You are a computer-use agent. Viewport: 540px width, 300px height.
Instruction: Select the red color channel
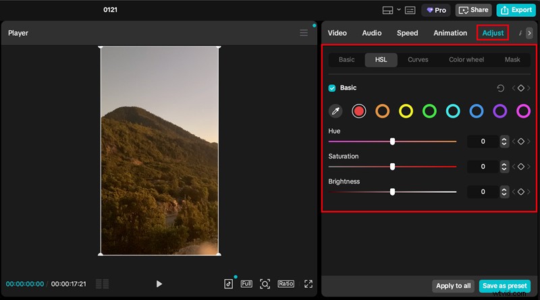[359, 111]
